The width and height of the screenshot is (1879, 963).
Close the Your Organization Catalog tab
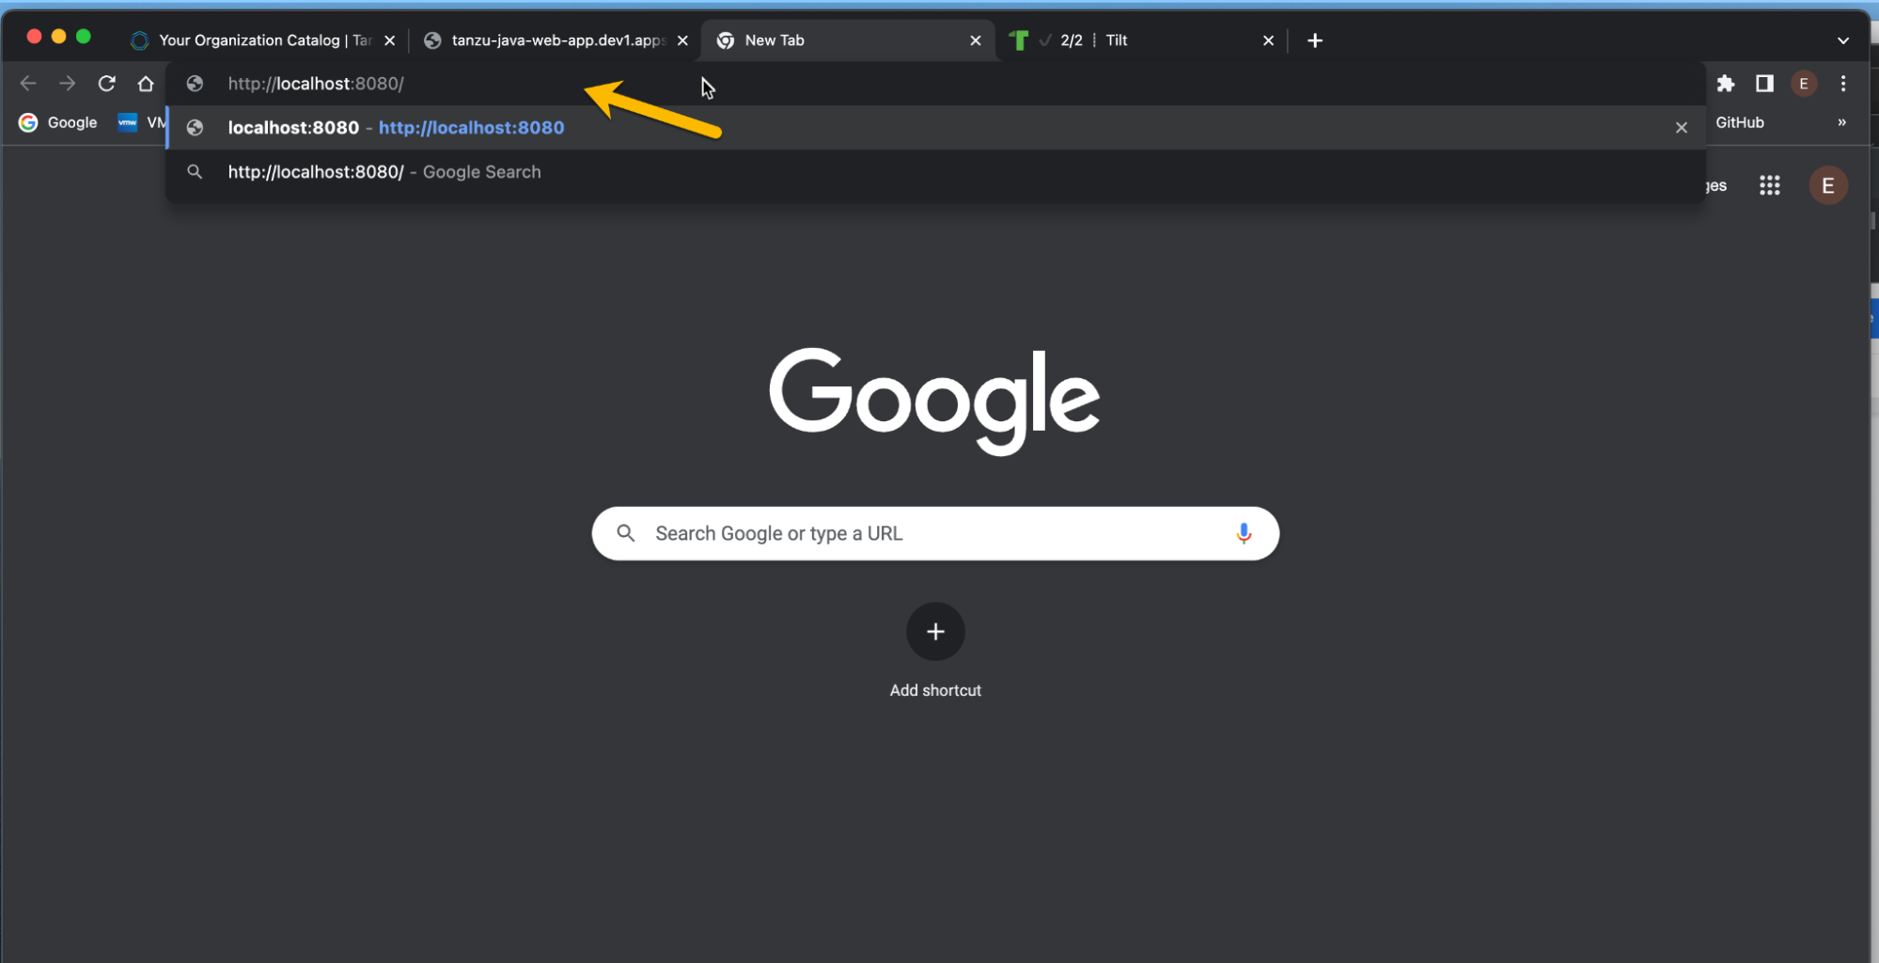[x=389, y=40]
